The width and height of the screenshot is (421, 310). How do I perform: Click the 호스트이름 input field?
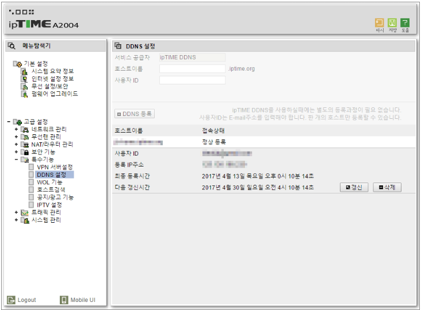(x=192, y=68)
